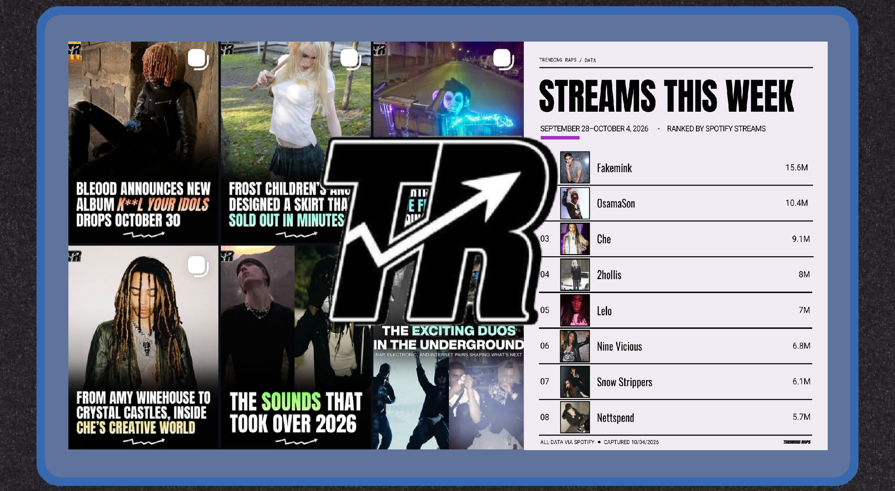
Task: Open The Sounds That Took Over 2026 post
Action: (296, 347)
